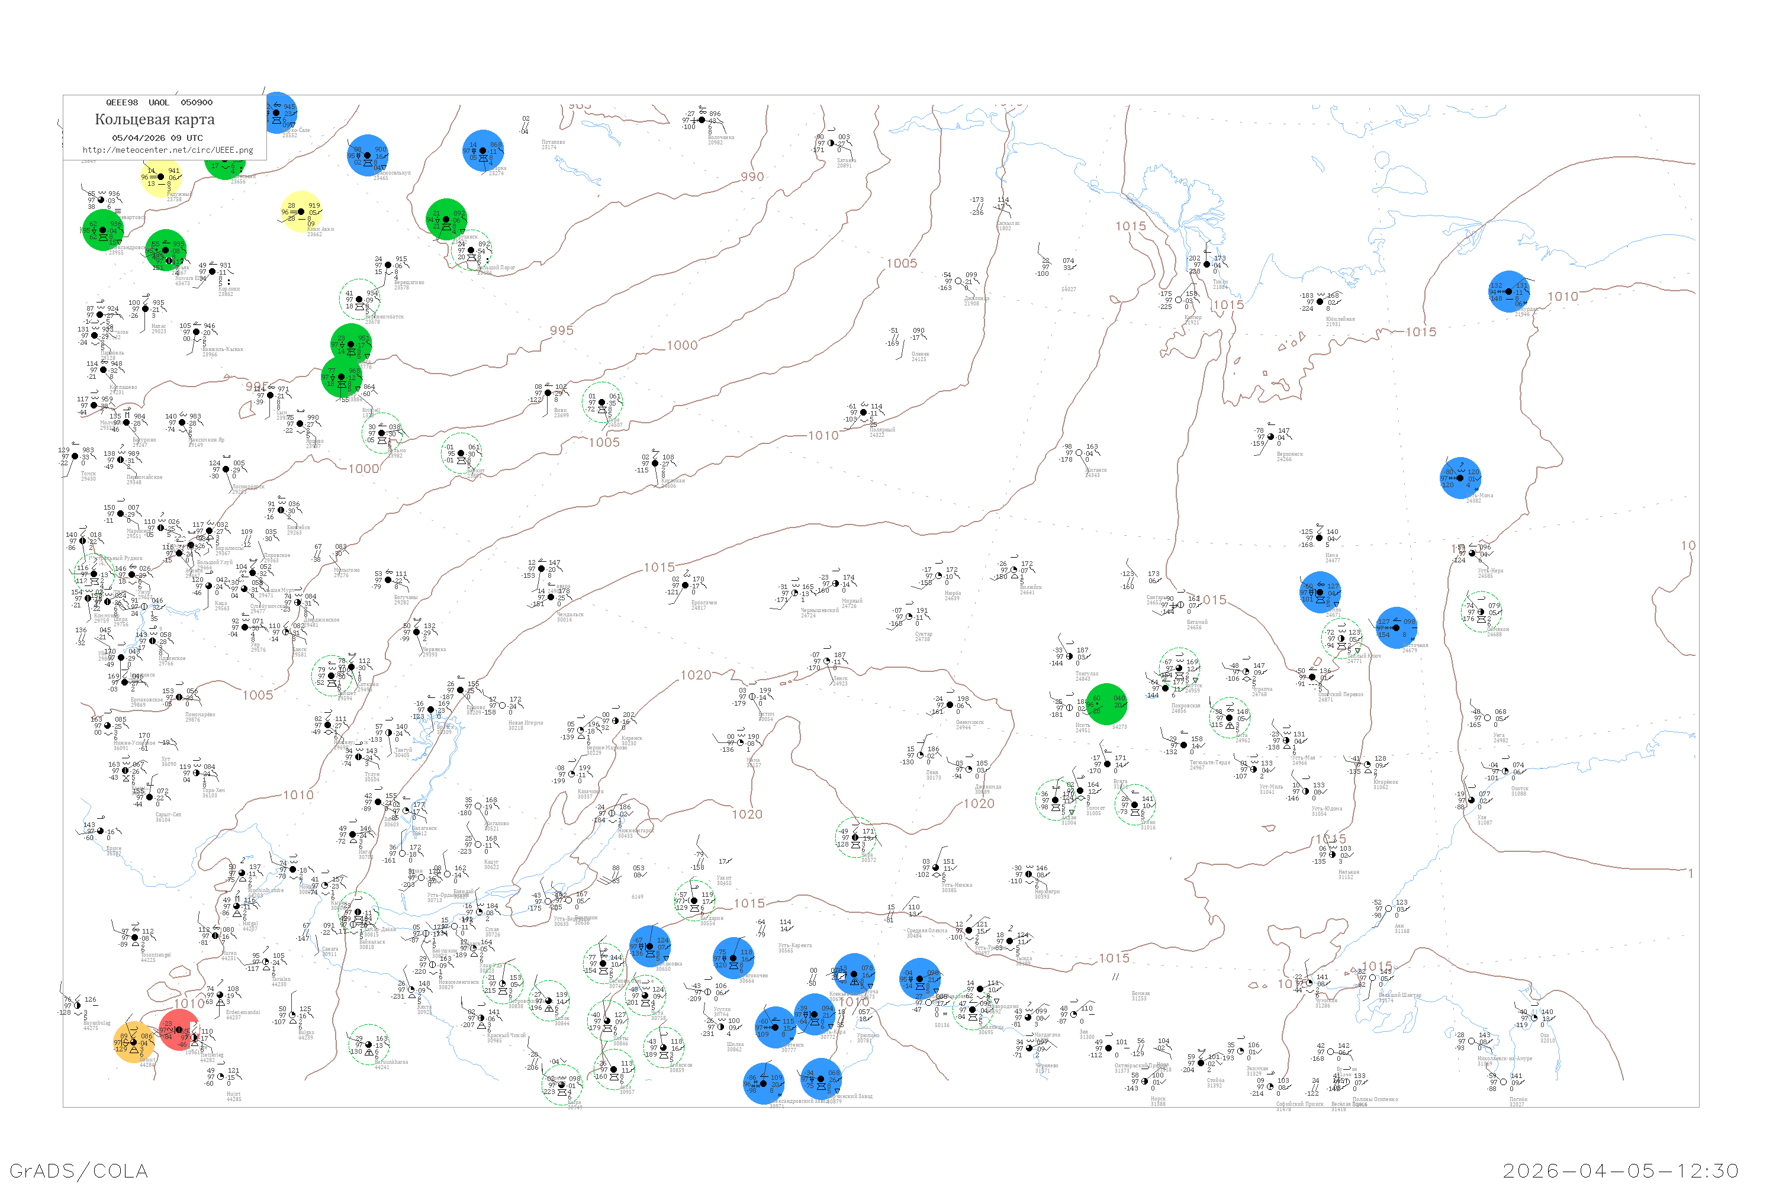Click the dashed green circle at Верхнеимбатск
Viewport: 1776px width, 1184px height.
pos(359,299)
